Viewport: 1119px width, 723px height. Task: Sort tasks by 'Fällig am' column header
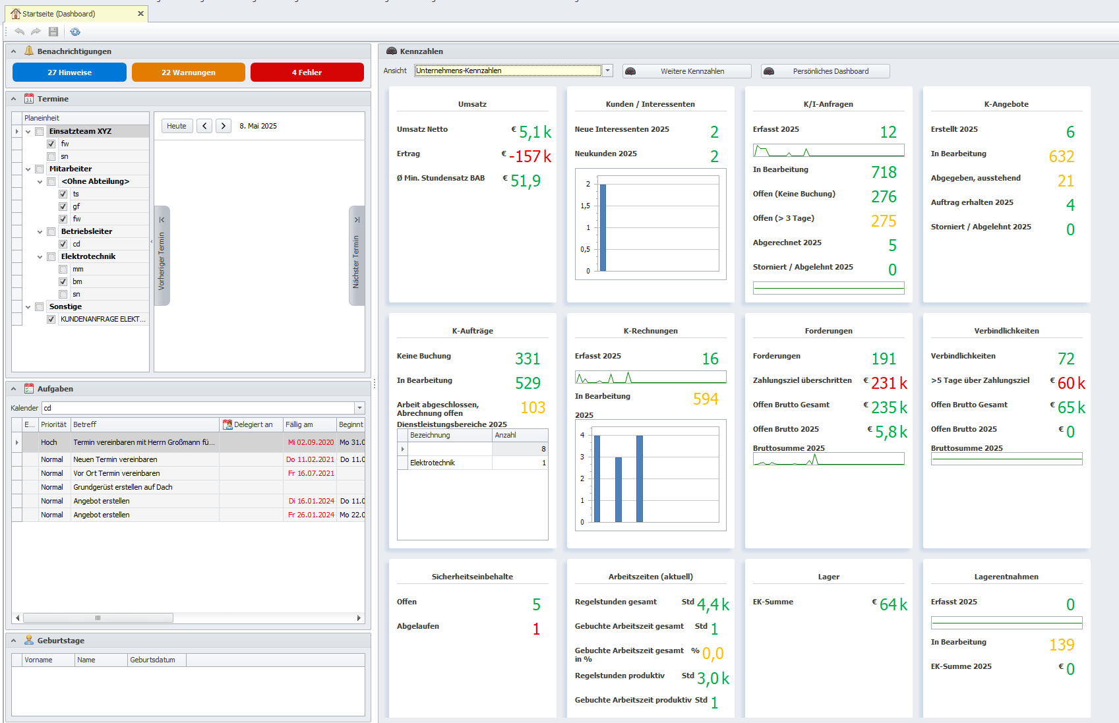pyautogui.click(x=309, y=424)
